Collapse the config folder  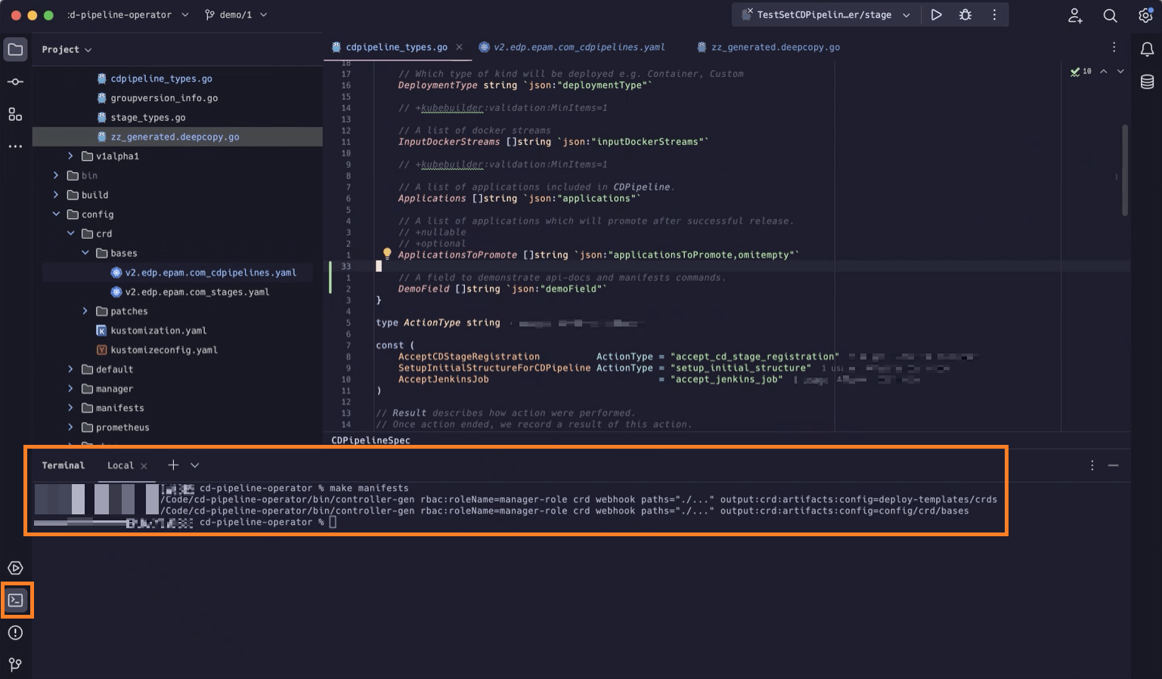(x=56, y=215)
